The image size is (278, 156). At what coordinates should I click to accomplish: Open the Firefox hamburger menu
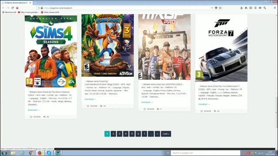coord(275,8)
